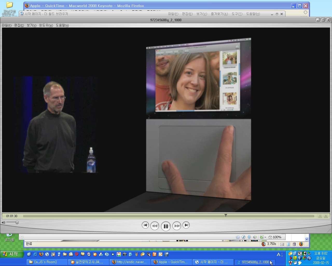Image resolution: width=332 pixels, height=266 pixels.
Task: Open the globe browser quick launch icon
Action: [x=47, y=254]
